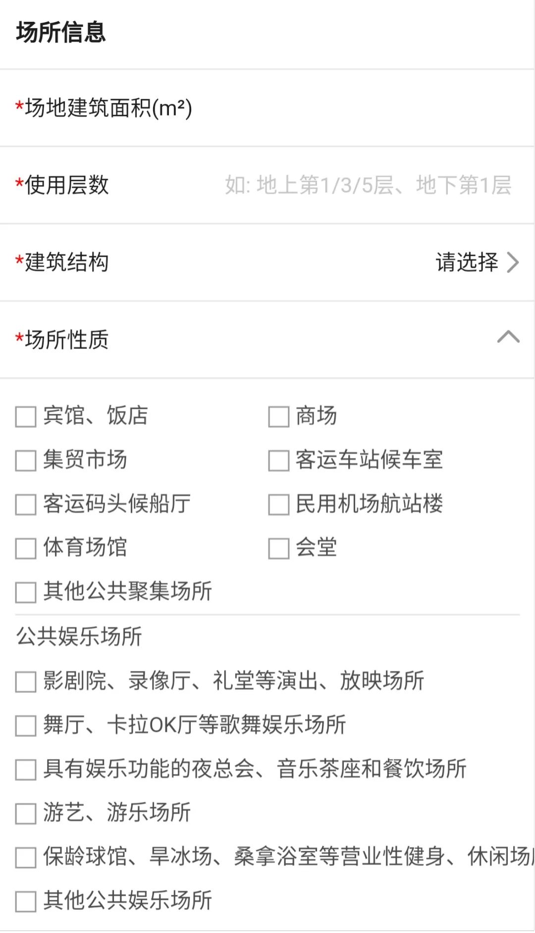Click the 使用层数 input field

coord(368,185)
